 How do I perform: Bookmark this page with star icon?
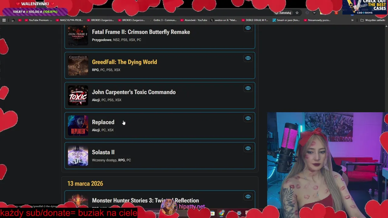click(x=297, y=13)
